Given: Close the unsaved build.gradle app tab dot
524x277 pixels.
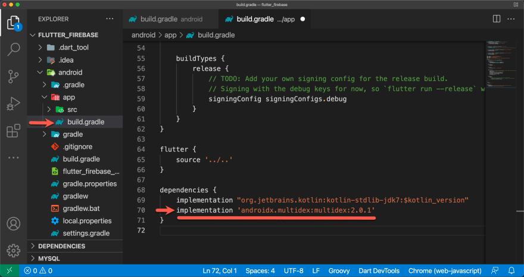Looking at the screenshot, I should click(x=302, y=19).
